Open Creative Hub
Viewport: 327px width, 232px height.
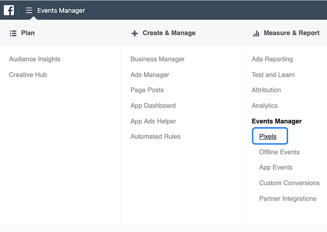[28, 75]
